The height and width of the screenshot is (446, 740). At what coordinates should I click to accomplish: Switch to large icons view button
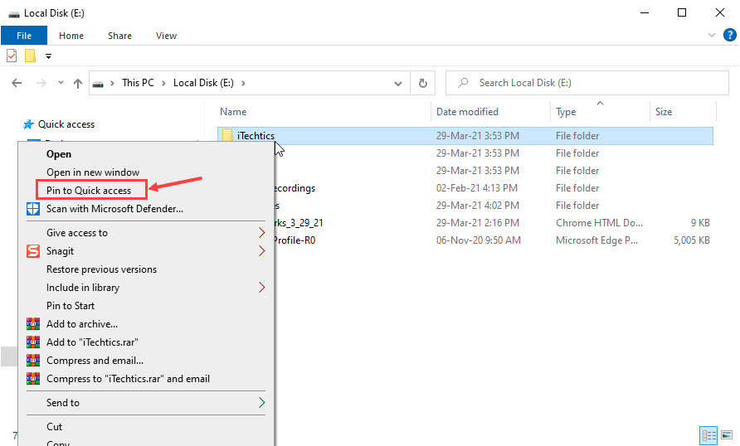[x=727, y=435]
